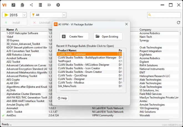The image size is (183, 127).
Task: Select AES Crypto package
Action: (13, 80)
